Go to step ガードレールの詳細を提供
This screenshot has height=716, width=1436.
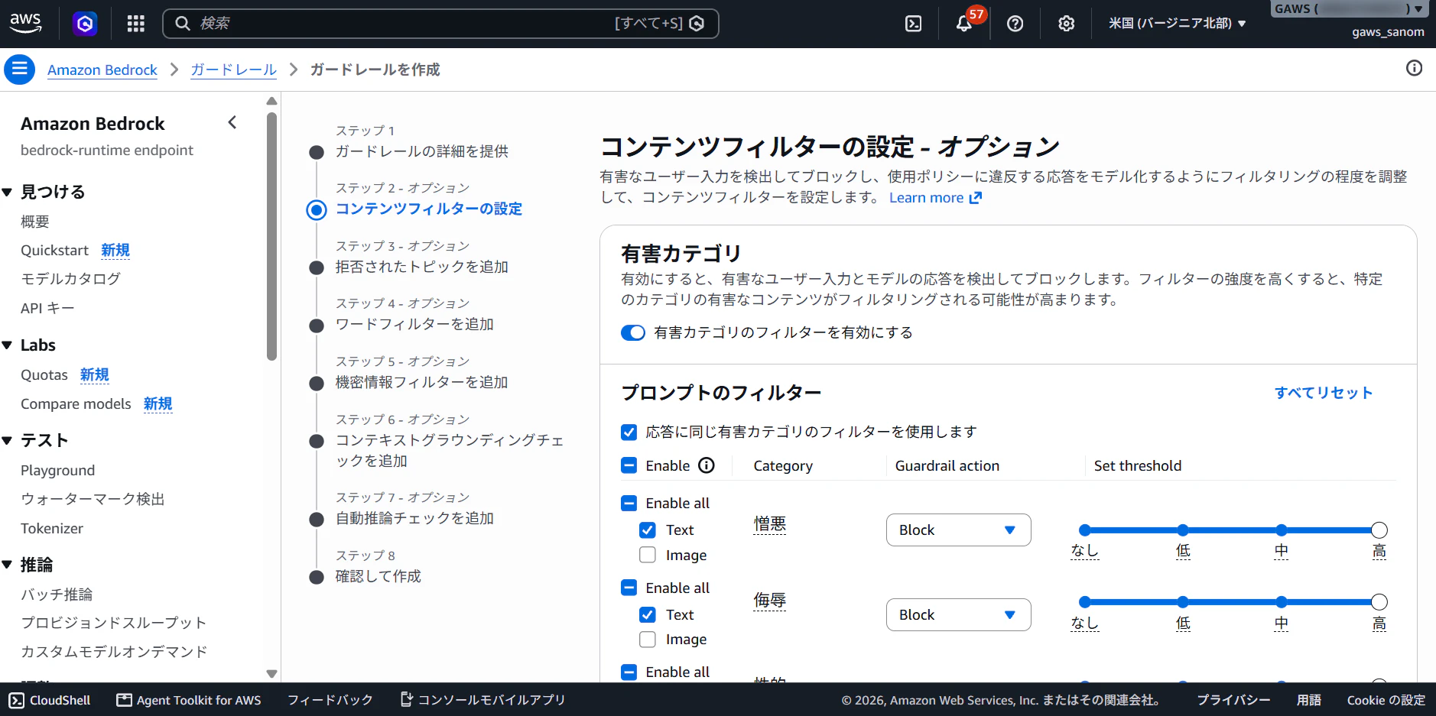click(x=422, y=151)
